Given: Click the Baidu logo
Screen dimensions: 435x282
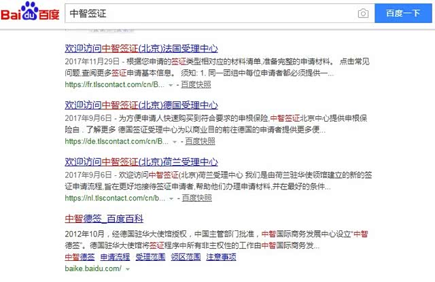Looking at the screenshot, I should (x=30, y=12).
